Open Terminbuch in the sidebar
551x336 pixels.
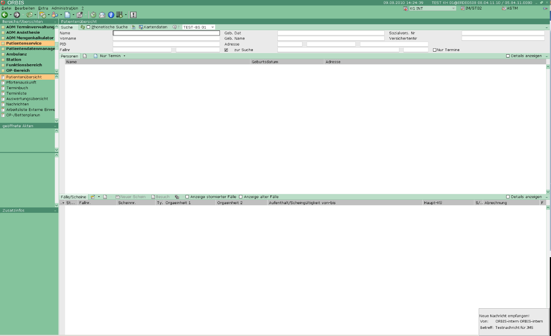click(x=17, y=88)
